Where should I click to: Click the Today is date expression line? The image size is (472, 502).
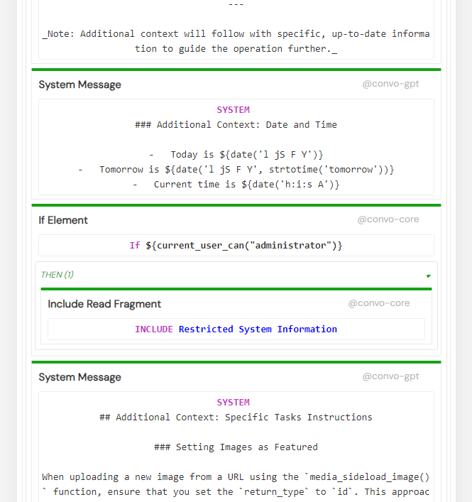pos(236,154)
